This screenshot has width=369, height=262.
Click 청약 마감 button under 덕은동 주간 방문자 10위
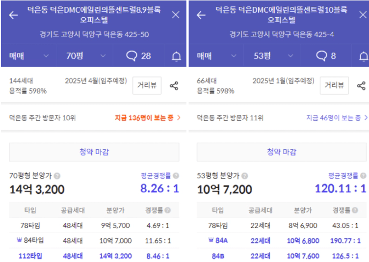coord(94,152)
